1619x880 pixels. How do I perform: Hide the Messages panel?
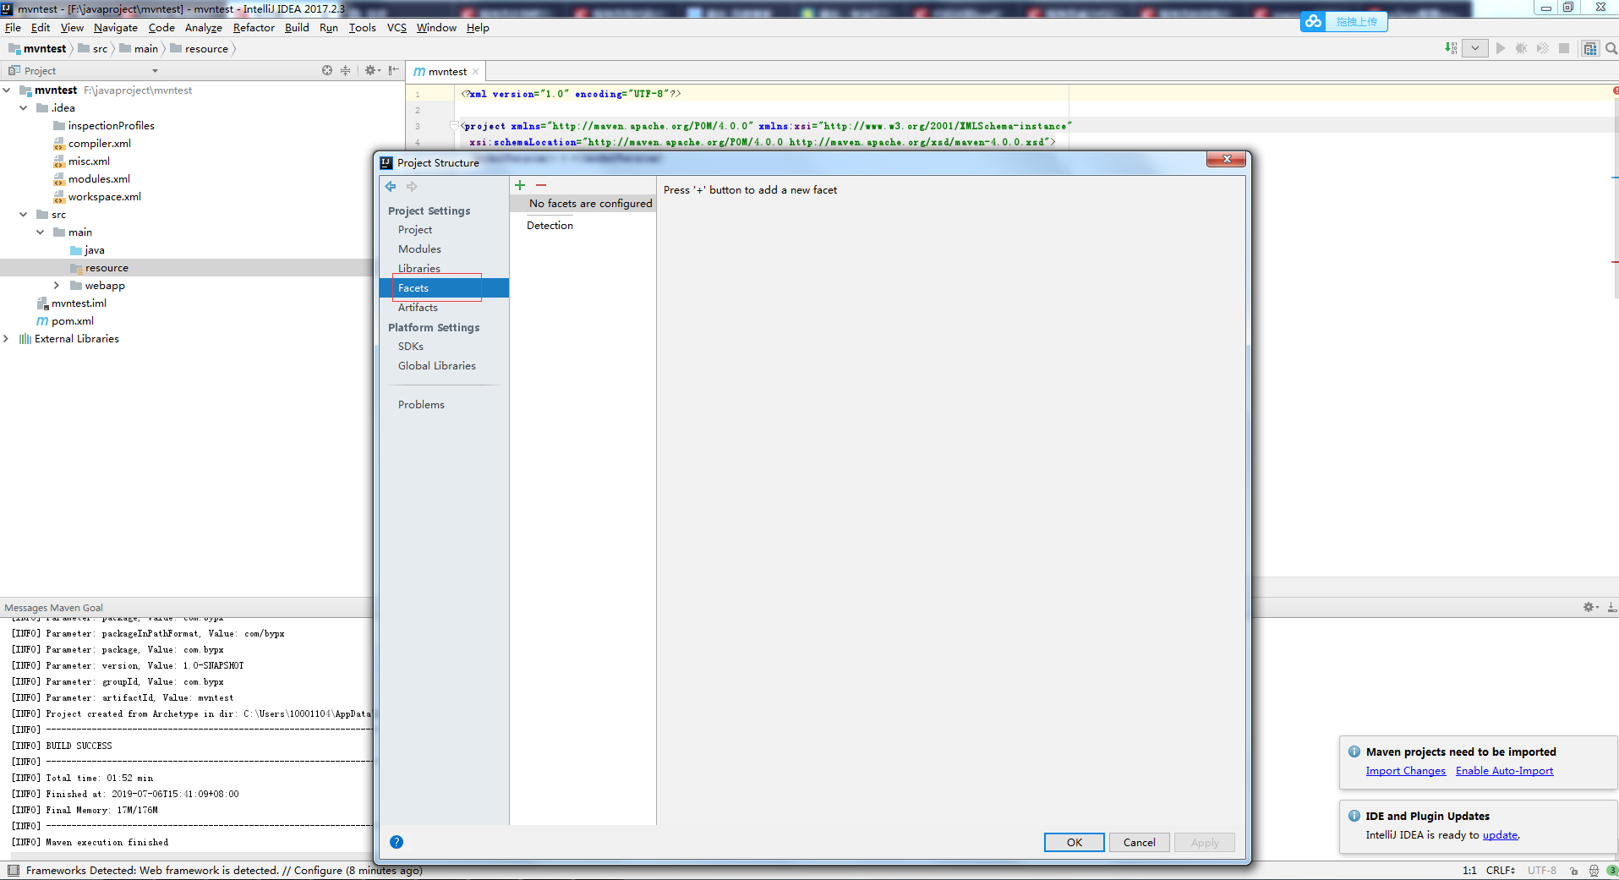[x=1611, y=607]
